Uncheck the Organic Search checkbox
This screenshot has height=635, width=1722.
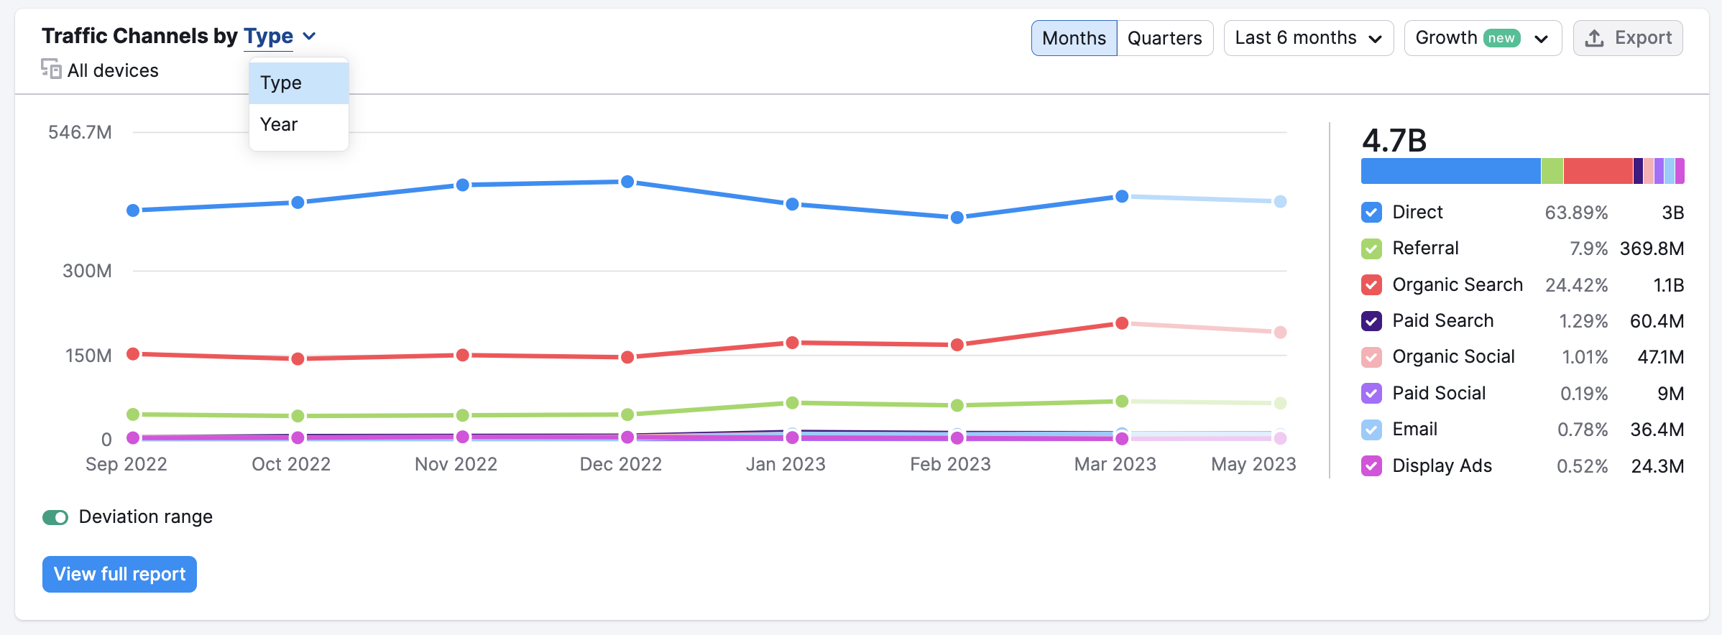[x=1371, y=285]
